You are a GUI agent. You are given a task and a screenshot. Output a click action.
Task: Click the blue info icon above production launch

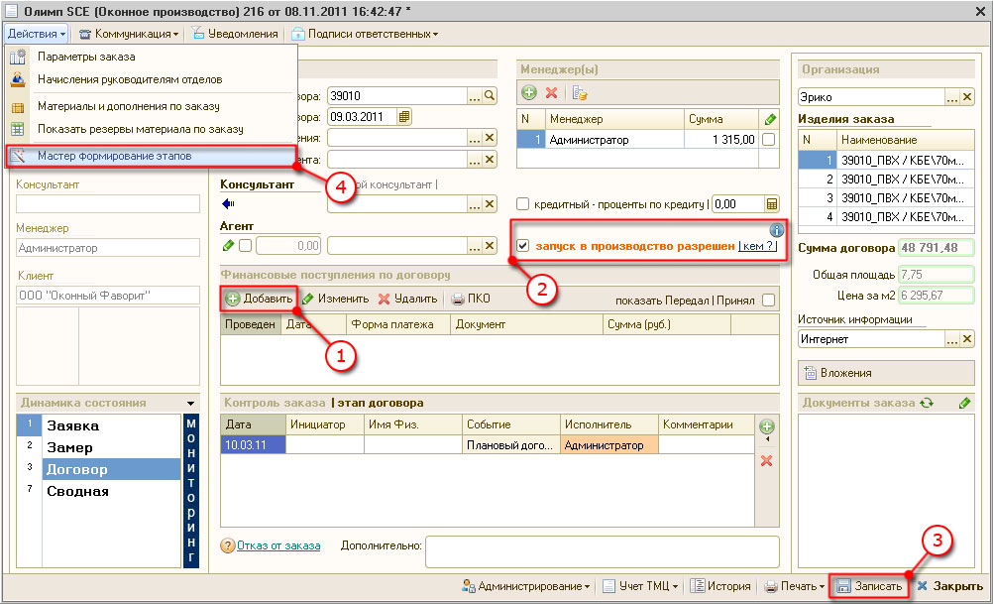[776, 230]
